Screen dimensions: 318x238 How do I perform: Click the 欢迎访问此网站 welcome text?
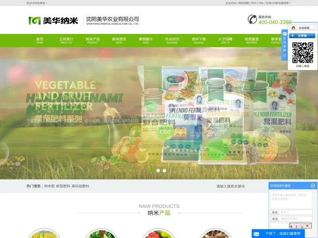(x=37, y=3)
